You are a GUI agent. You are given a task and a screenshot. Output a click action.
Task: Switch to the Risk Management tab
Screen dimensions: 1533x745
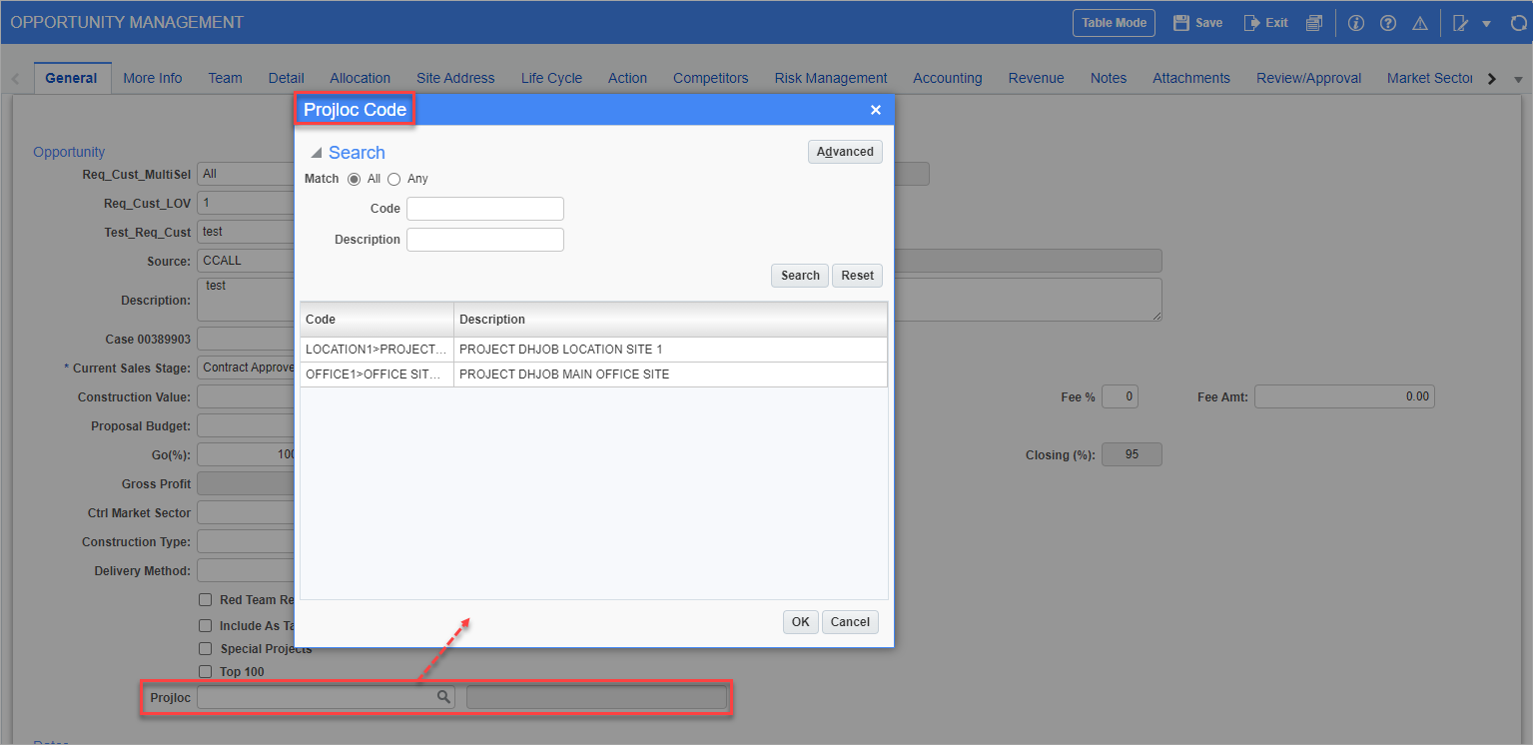tap(830, 77)
